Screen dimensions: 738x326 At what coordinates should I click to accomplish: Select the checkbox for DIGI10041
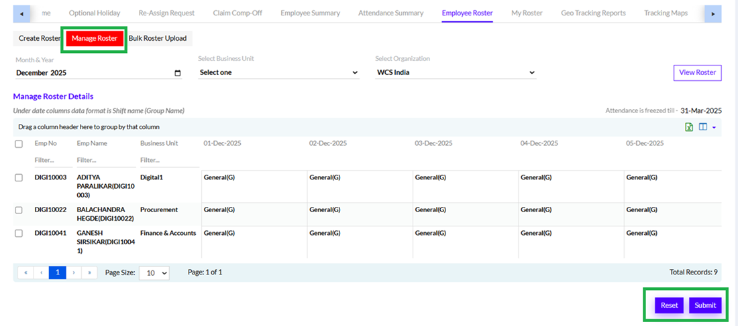[19, 233]
